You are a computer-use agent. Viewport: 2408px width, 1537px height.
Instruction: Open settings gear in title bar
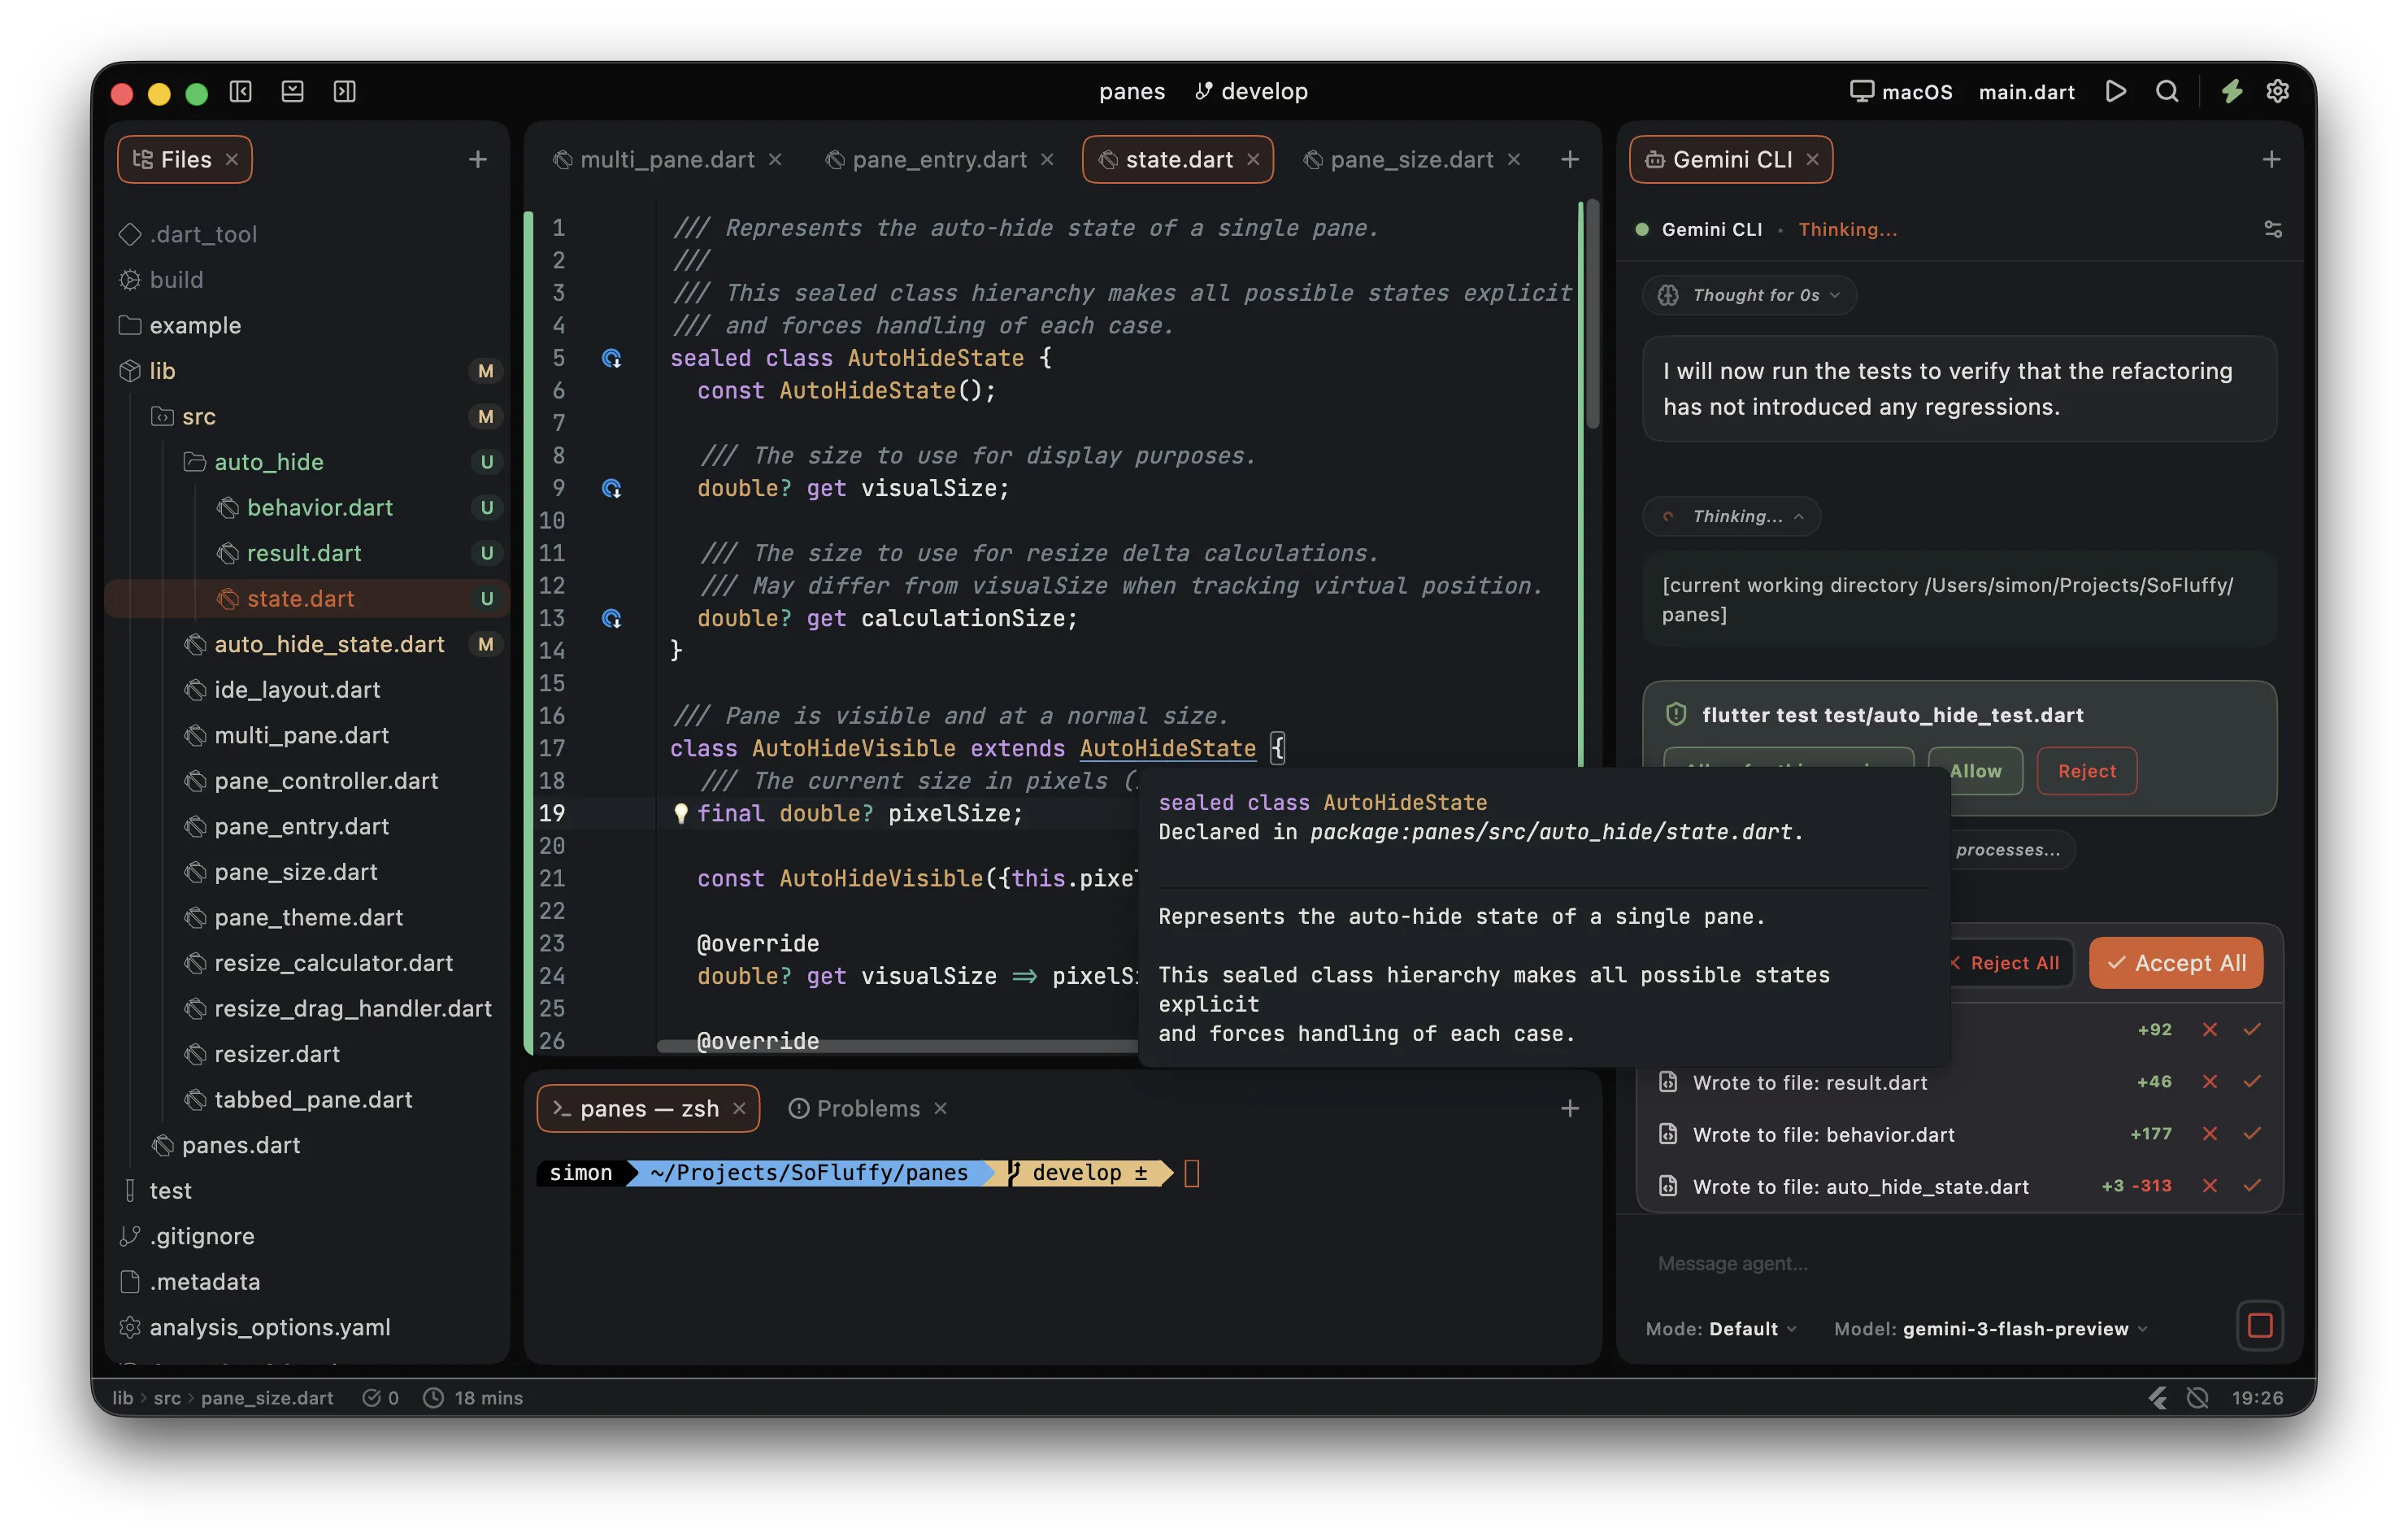tap(2277, 92)
